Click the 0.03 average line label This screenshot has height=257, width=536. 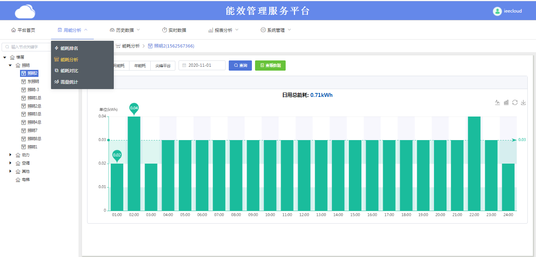522,140
